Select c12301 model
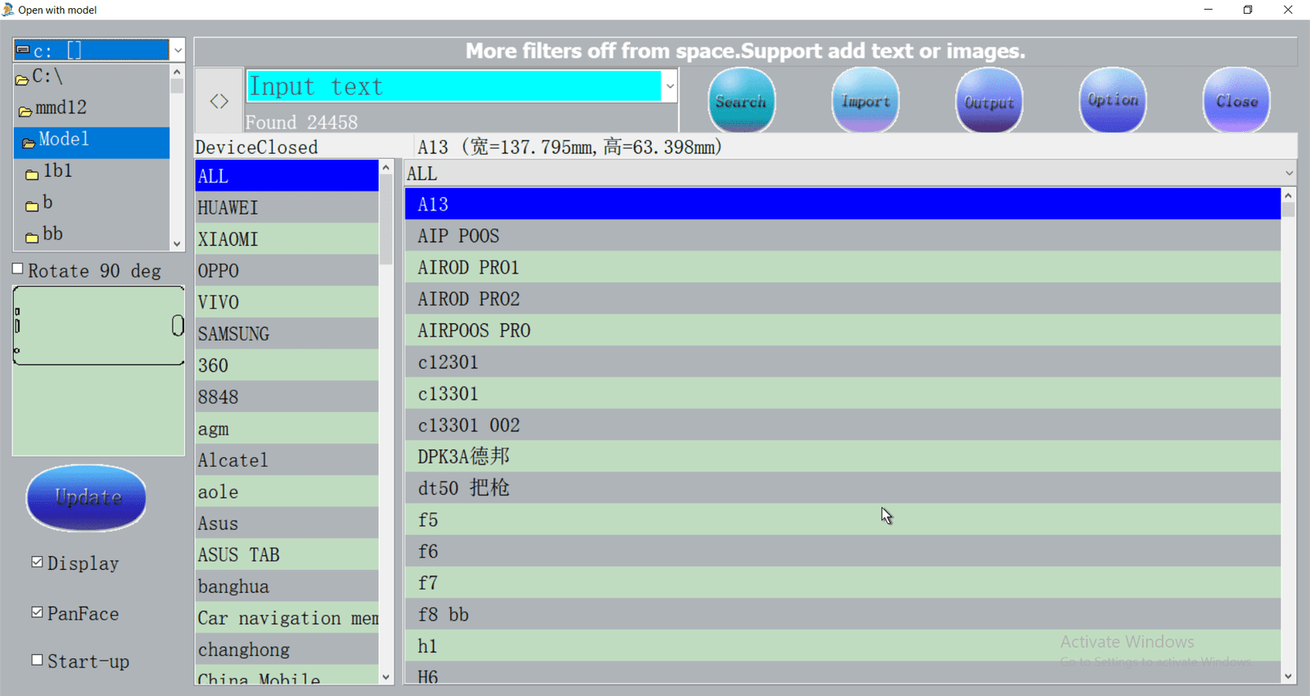 coord(842,362)
